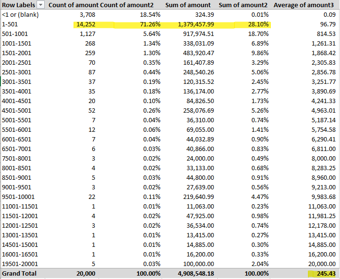
Task: Select the 3001-3501 row label
Action: tap(16, 82)
